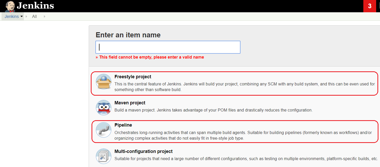Screen dimensions: 380x167
Task: Go to the All breadcrumb
Action: tap(34, 16)
